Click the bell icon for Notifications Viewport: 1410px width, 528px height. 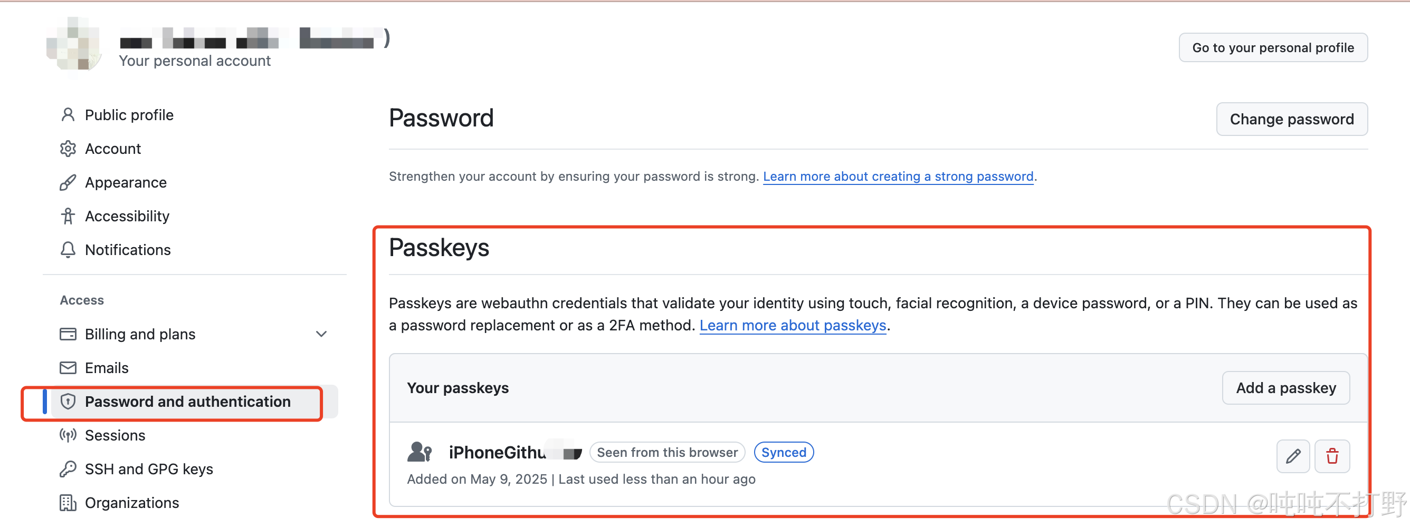pos(68,250)
